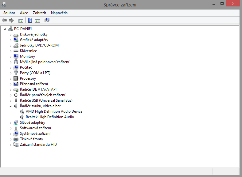Screen dimensions: 242x177
Task: Expand the Grafické adaptéry node
Action: click(x=10, y=40)
